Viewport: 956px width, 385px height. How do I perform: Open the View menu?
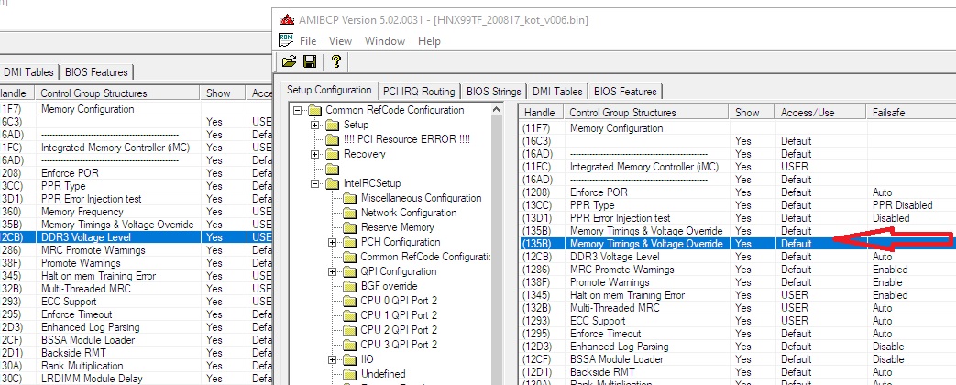tap(340, 41)
